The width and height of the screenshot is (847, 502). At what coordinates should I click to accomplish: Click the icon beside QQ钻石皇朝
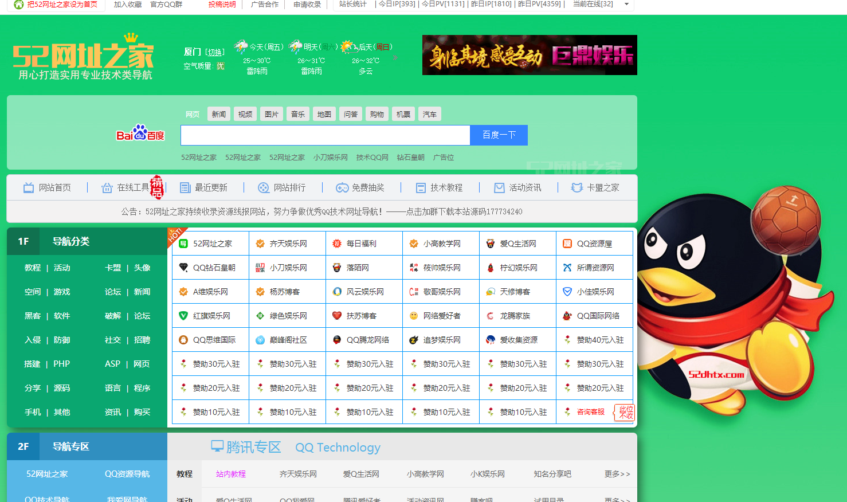tap(183, 268)
